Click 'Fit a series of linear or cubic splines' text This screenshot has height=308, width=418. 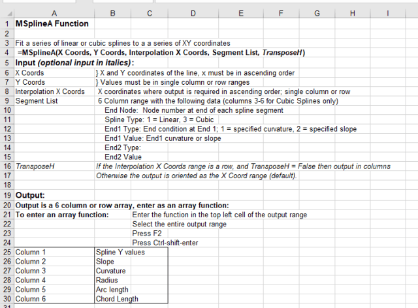point(123,43)
